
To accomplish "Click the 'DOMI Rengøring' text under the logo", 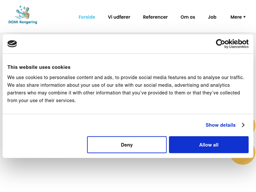I will click(x=23, y=22).
